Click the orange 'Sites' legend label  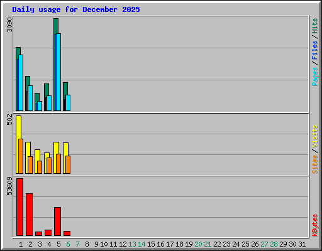pyautogui.click(x=315, y=164)
